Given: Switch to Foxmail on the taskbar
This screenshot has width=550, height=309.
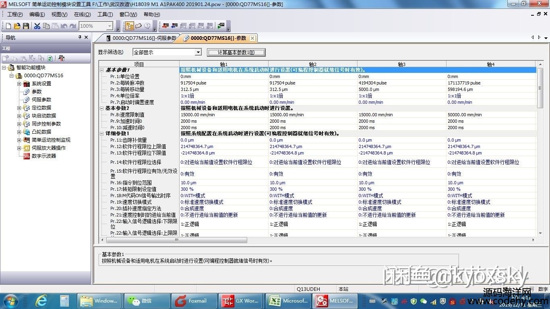Looking at the screenshot, I should (194, 301).
